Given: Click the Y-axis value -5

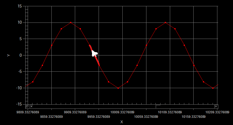Looking at the screenshot, I should [x=20, y=72].
